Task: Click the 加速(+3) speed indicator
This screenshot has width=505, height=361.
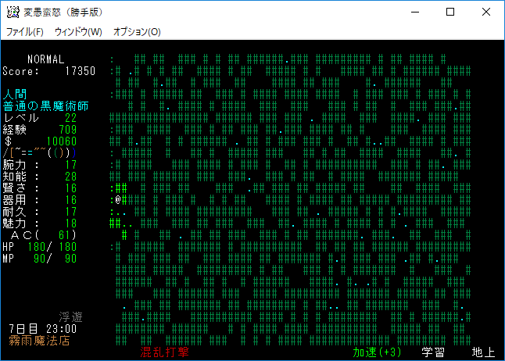Action: pos(377,352)
